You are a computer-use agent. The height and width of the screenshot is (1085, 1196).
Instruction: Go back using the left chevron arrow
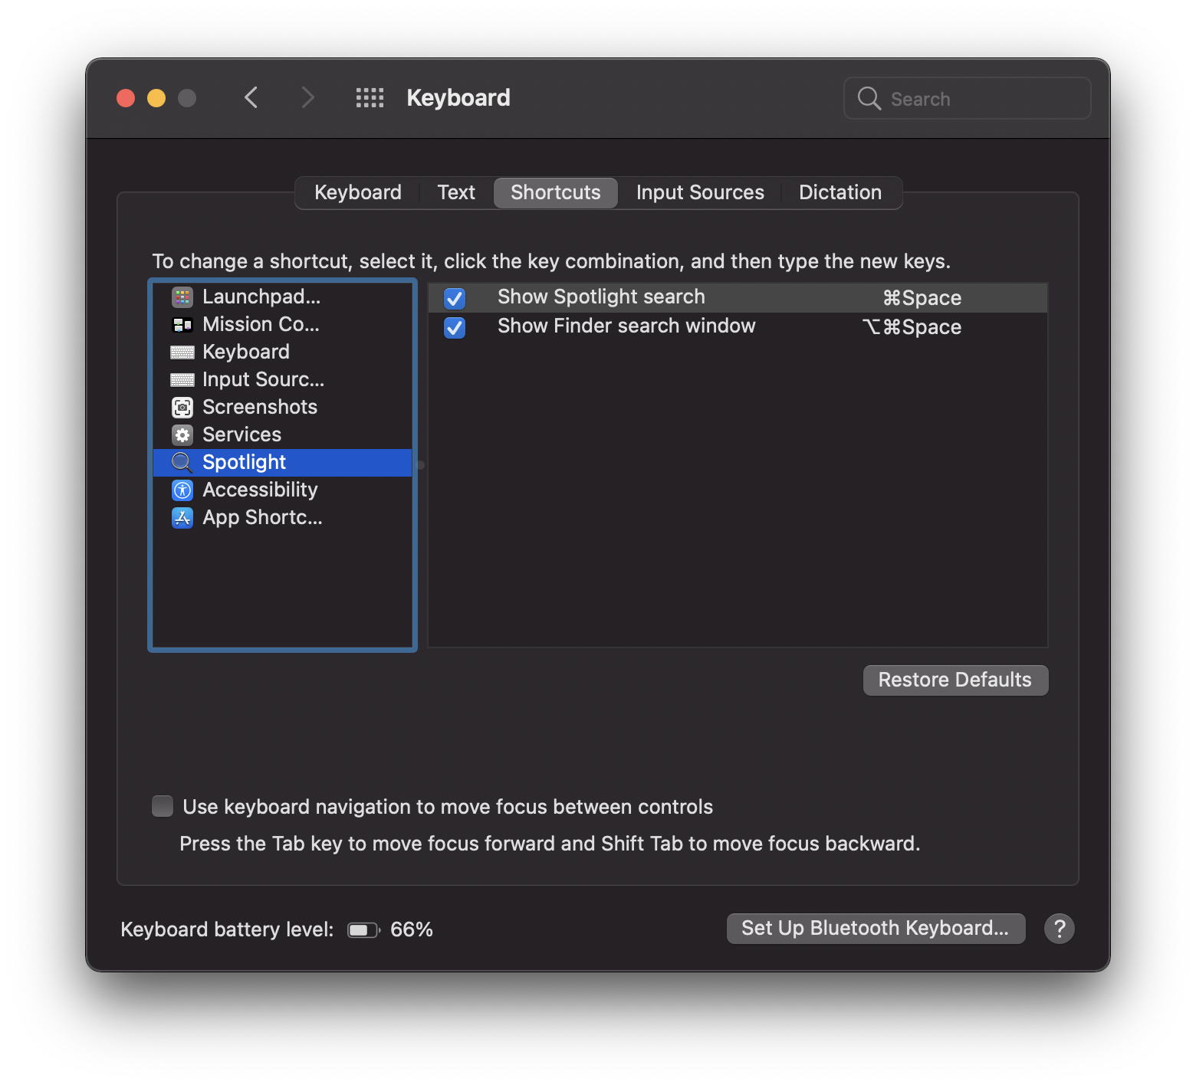point(251,98)
